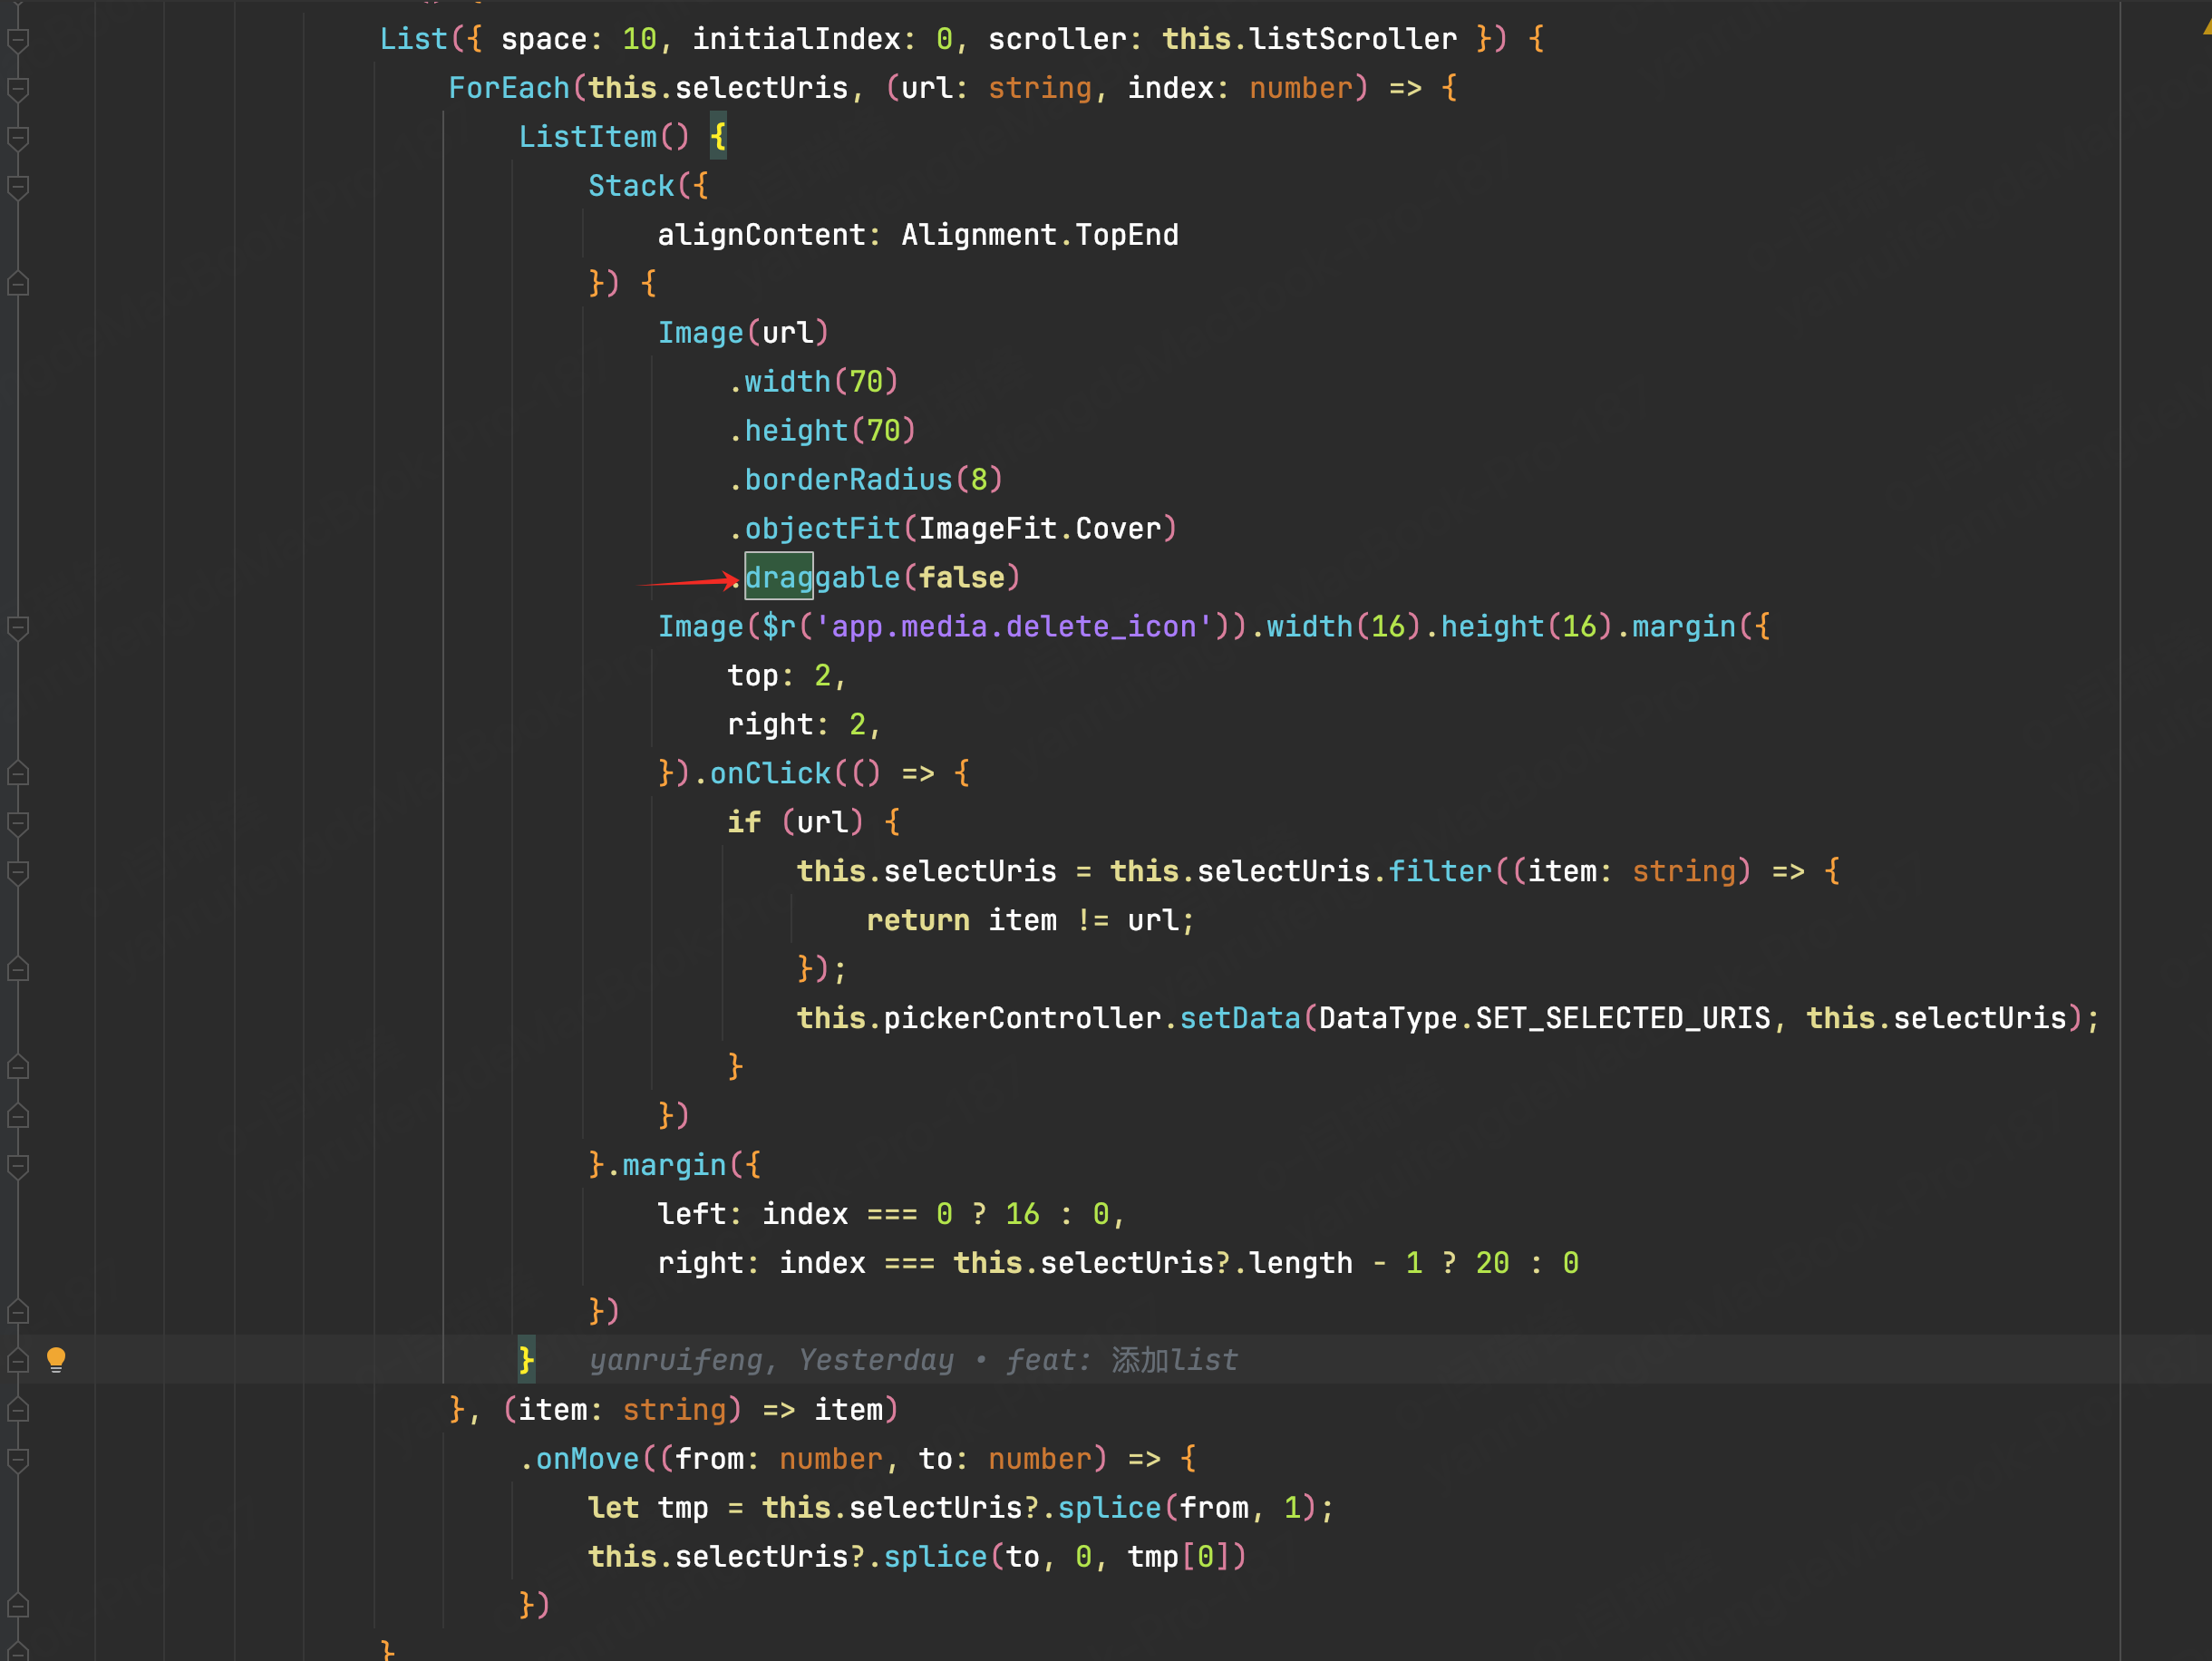Screen dimensions: 2212x1661
Task: Click the setData method call
Action: click(x=1239, y=1018)
